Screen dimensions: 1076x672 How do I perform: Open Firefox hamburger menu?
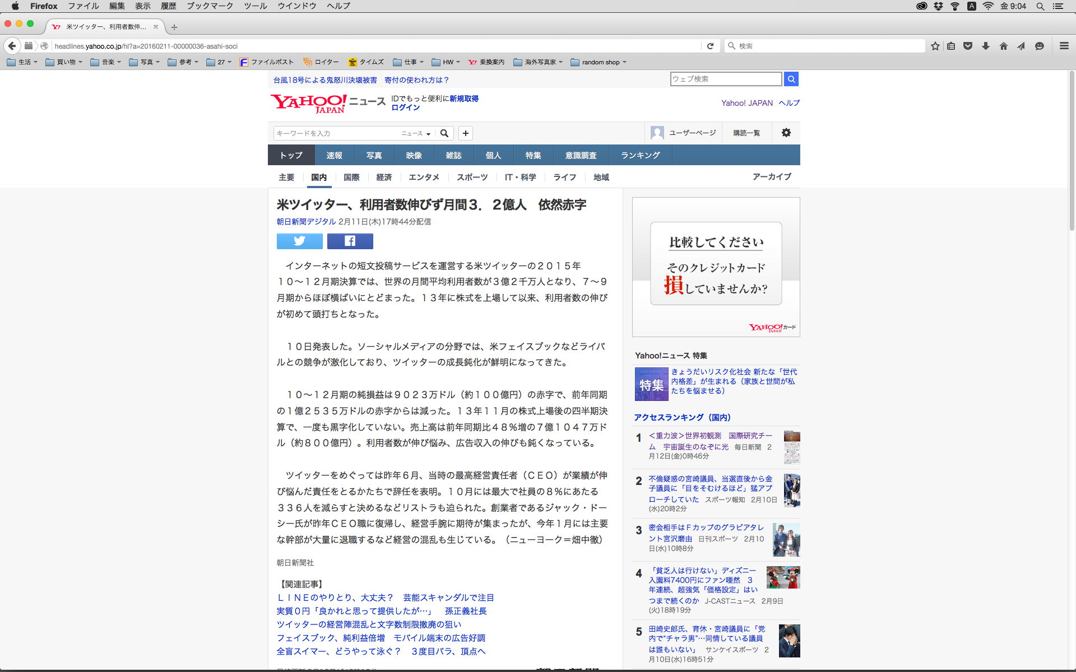[1064, 46]
